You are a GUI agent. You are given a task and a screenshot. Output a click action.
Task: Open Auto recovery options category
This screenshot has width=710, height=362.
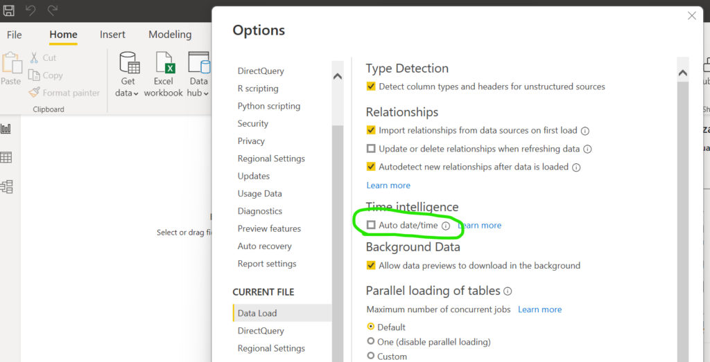point(264,246)
